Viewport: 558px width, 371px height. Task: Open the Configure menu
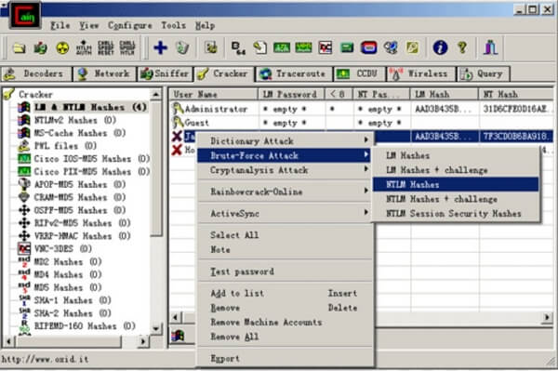(129, 25)
